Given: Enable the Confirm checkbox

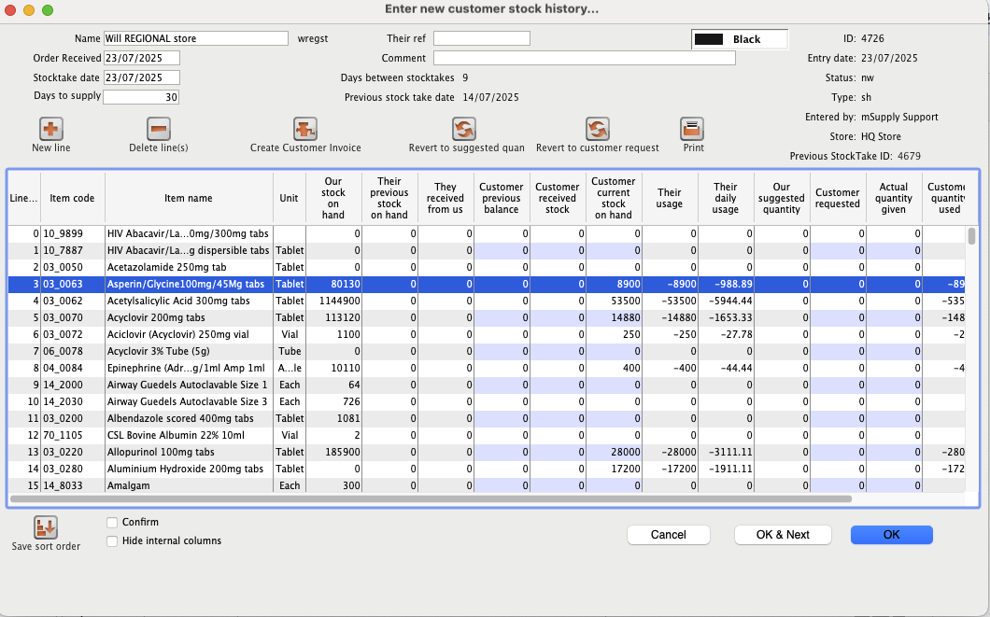Looking at the screenshot, I should 112,523.
